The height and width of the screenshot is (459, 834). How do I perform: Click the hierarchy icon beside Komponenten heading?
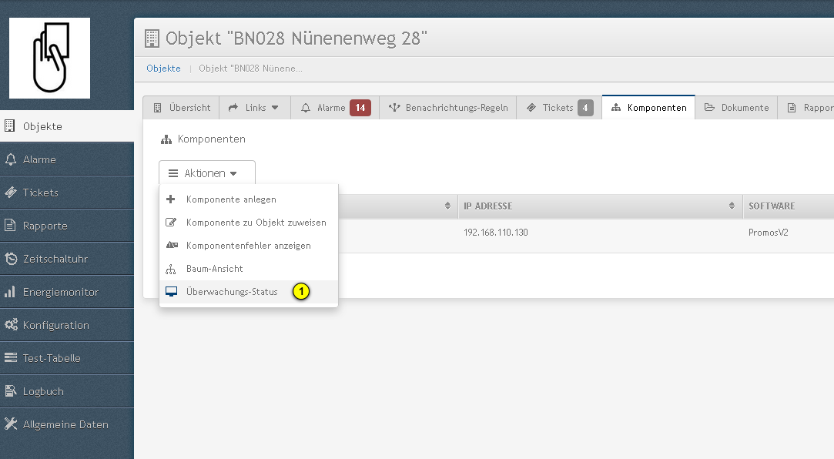(166, 139)
